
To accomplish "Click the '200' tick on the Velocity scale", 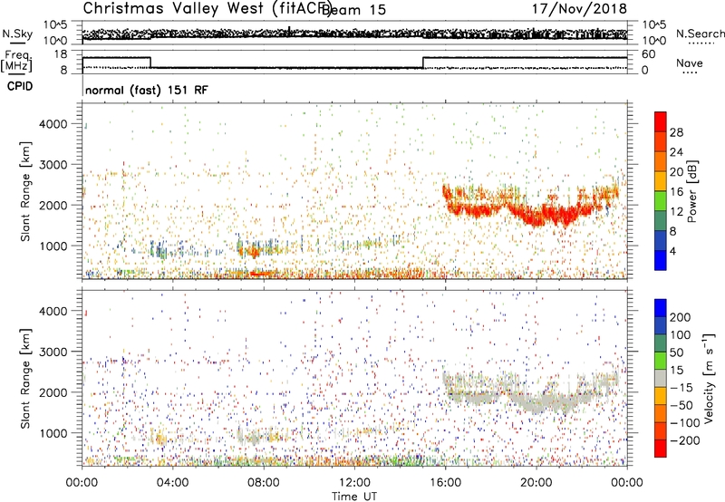I will [x=680, y=317].
